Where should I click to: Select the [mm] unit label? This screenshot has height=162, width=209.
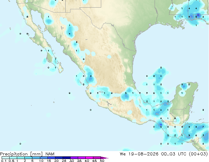click(37, 154)
